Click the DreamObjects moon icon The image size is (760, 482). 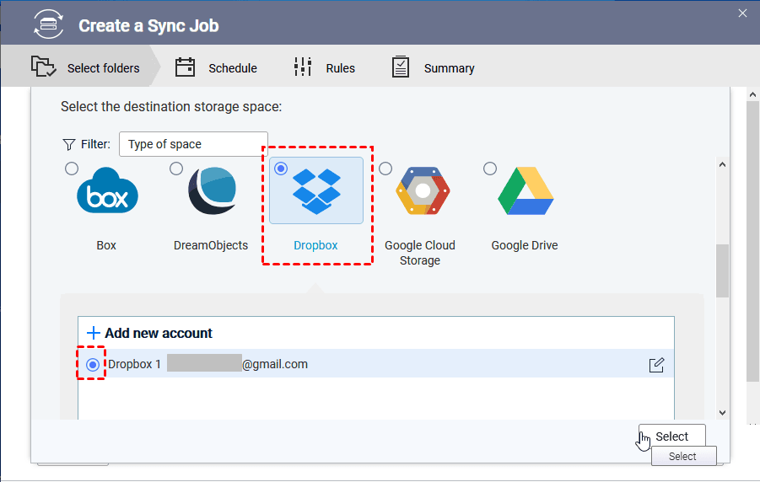tap(212, 193)
